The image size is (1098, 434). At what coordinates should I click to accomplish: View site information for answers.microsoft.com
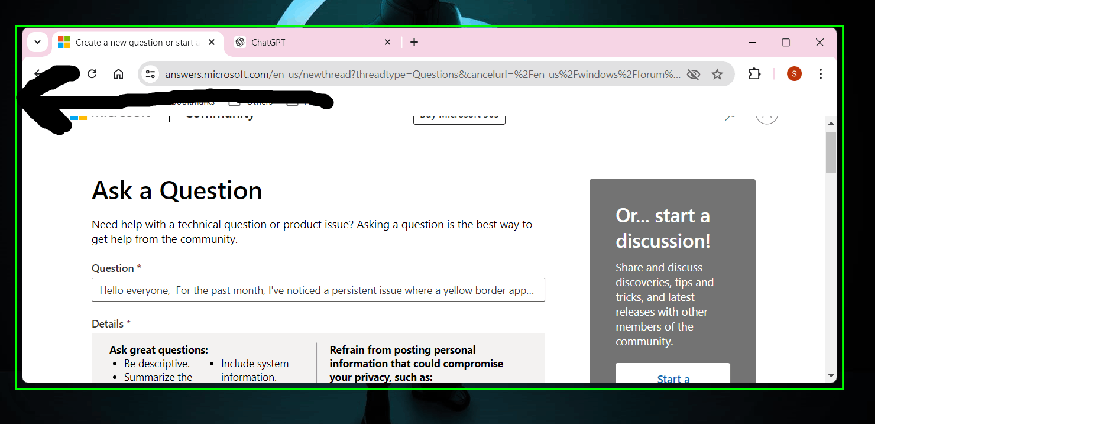pos(151,74)
